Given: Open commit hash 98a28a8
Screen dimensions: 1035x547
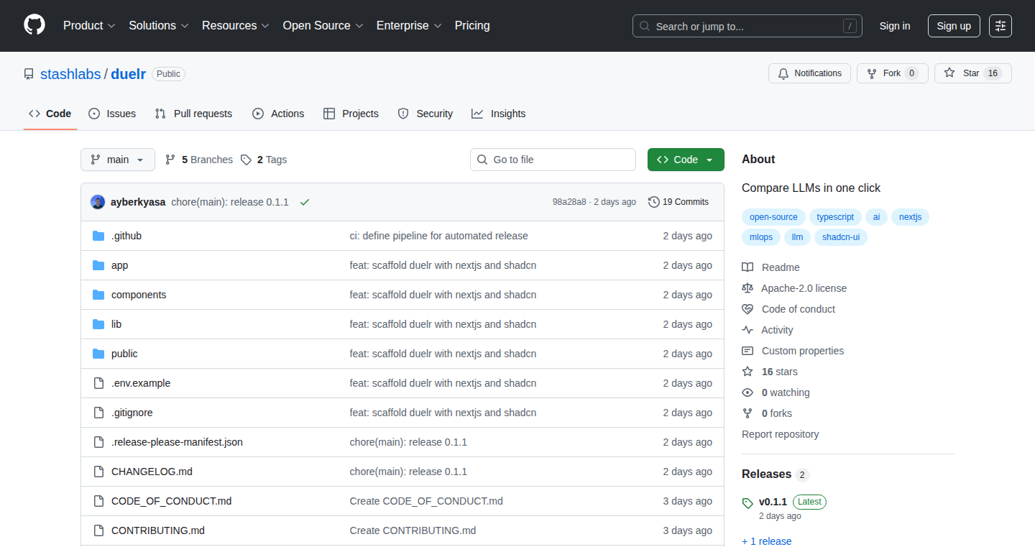Looking at the screenshot, I should tap(569, 202).
